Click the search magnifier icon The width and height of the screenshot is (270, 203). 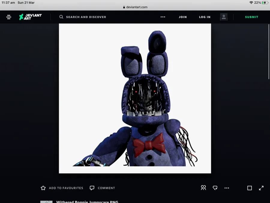click(61, 17)
